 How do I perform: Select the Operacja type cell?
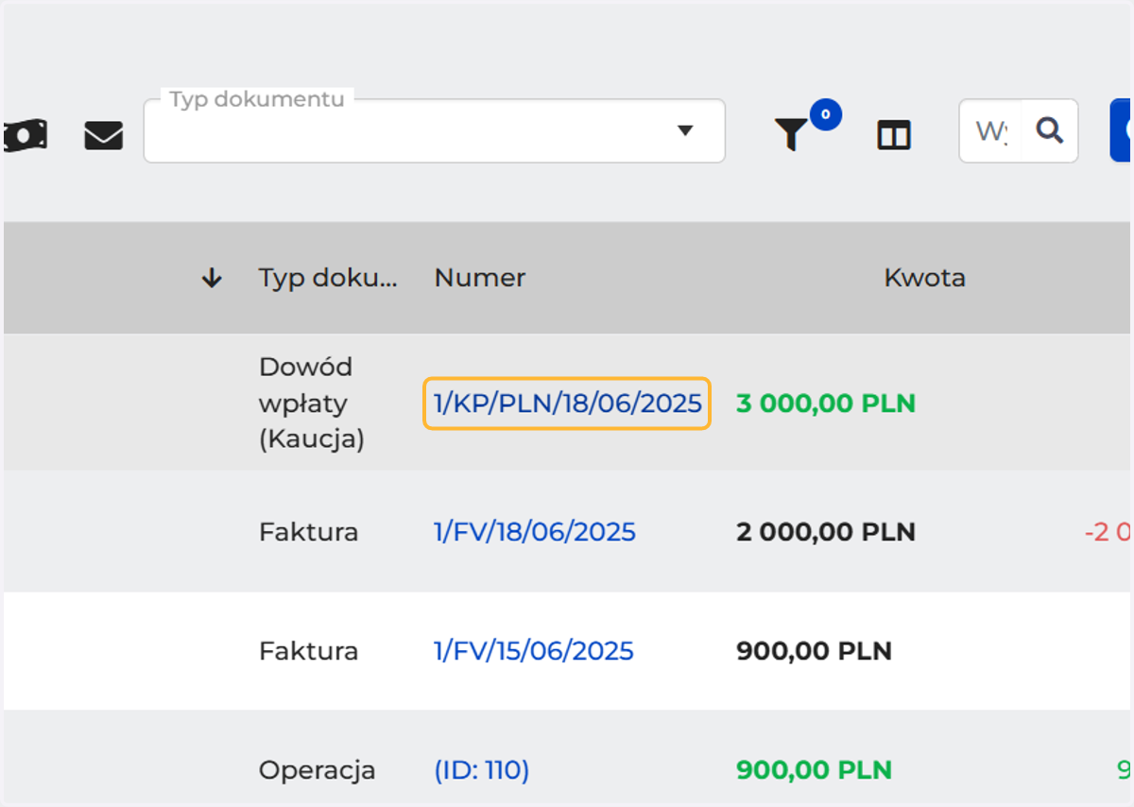[318, 770]
